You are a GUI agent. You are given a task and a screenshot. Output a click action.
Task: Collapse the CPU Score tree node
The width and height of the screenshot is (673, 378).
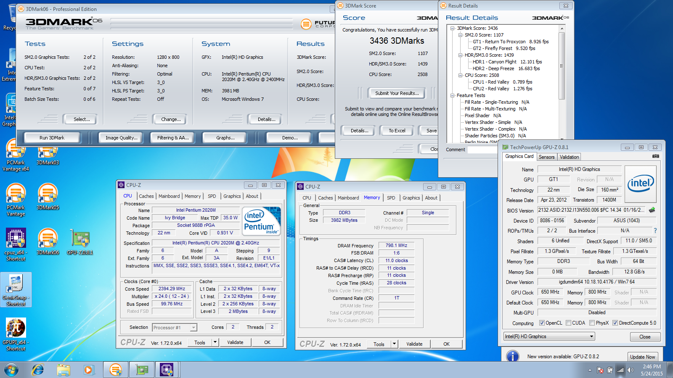point(461,75)
